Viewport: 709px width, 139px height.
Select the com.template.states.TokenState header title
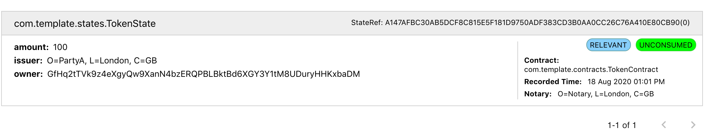pyautogui.click(x=85, y=23)
